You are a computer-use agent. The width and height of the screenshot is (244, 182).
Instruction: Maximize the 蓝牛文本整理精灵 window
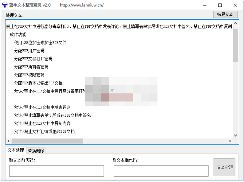coord(220,5)
